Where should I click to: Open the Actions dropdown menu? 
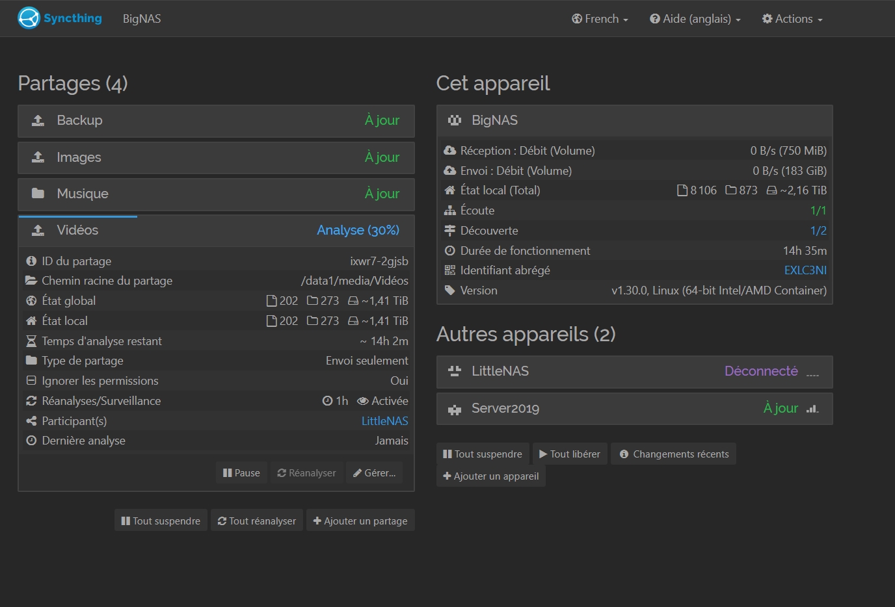point(792,19)
